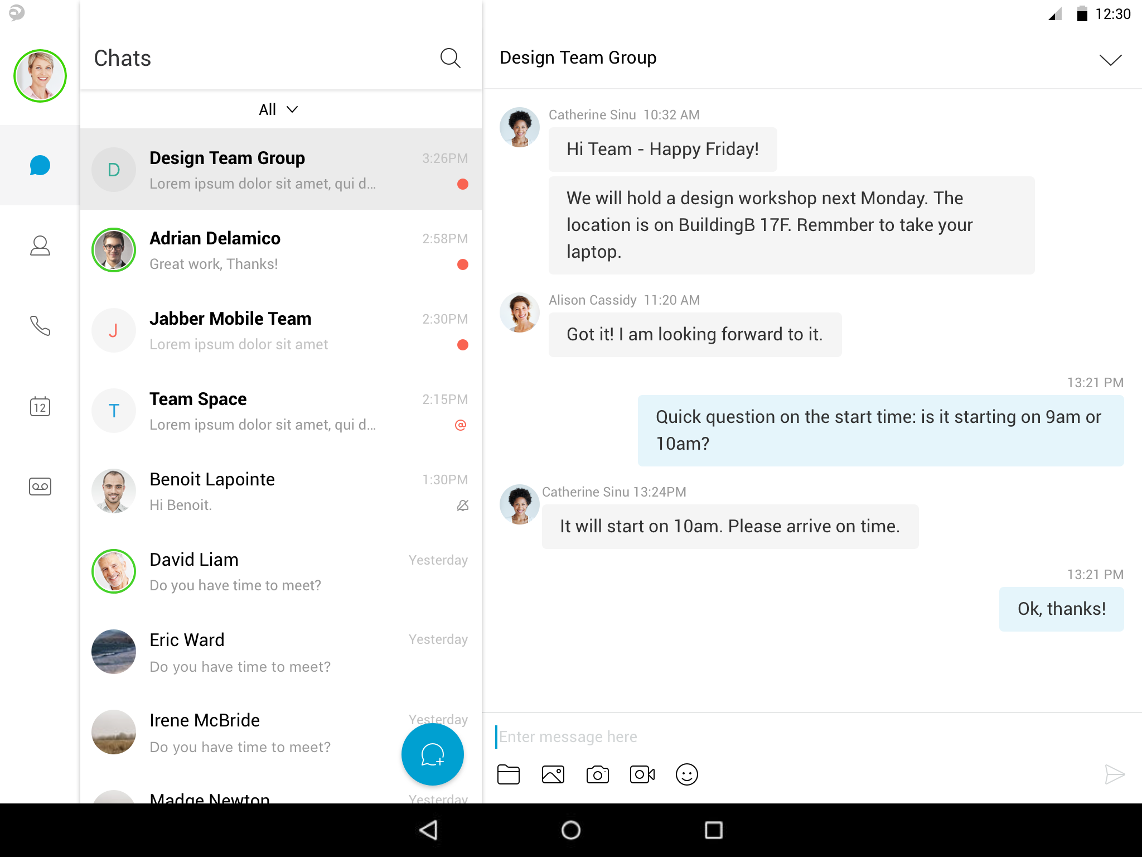The width and height of the screenshot is (1142, 857).
Task: Select the 'Quick question on the start time' message
Action: [880, 431]
